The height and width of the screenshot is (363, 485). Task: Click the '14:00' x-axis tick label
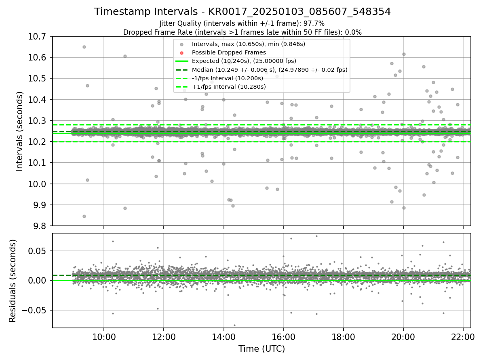pyautogui.click(x=224, y=337)
